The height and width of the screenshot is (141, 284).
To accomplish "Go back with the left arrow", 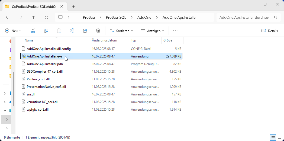I will (x=7, y=17).
